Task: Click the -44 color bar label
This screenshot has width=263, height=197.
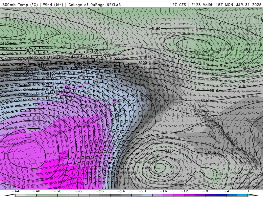Action: (15, 191)
